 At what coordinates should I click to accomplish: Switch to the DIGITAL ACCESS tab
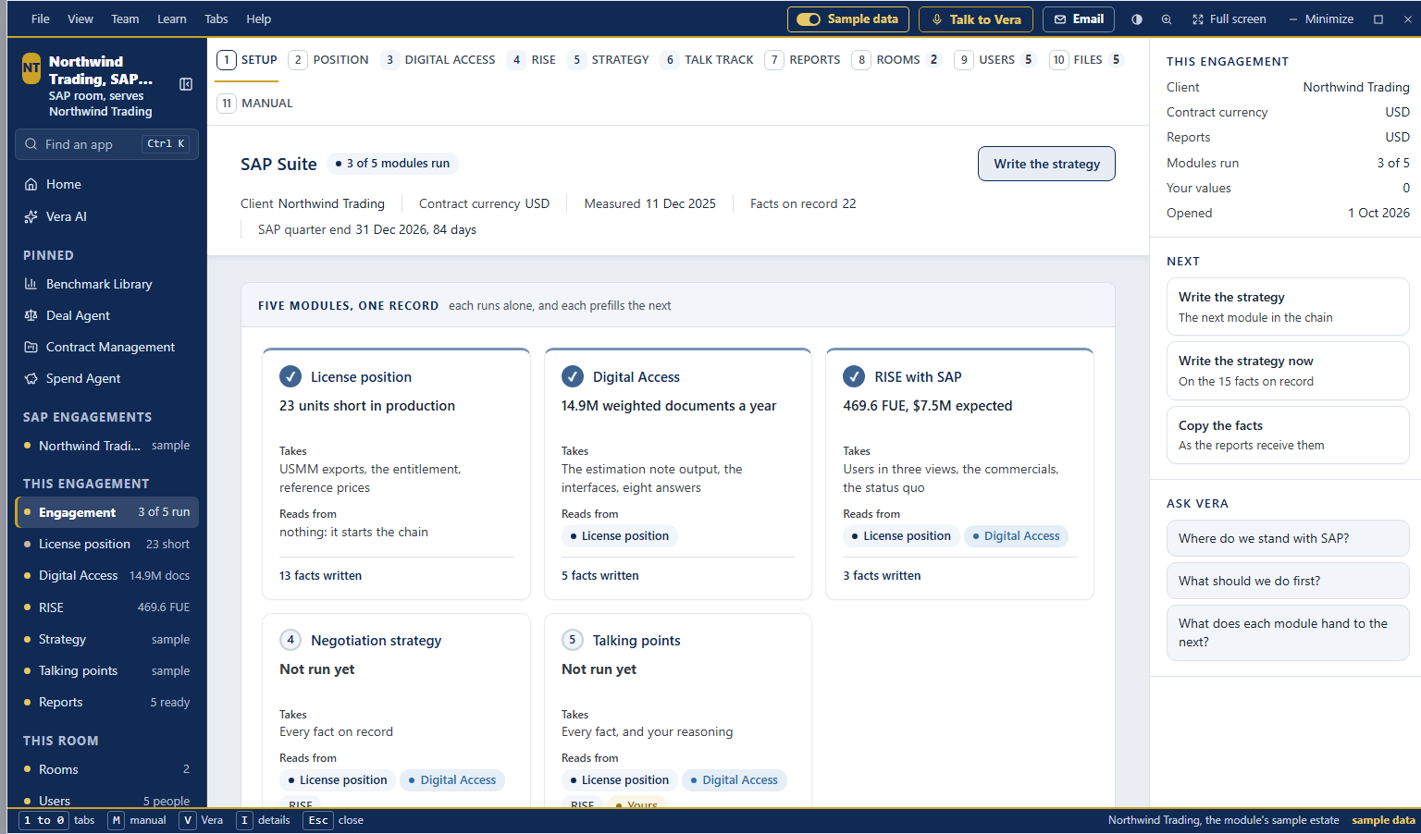439,60
